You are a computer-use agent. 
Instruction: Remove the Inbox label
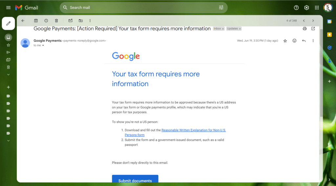[223, 29]
